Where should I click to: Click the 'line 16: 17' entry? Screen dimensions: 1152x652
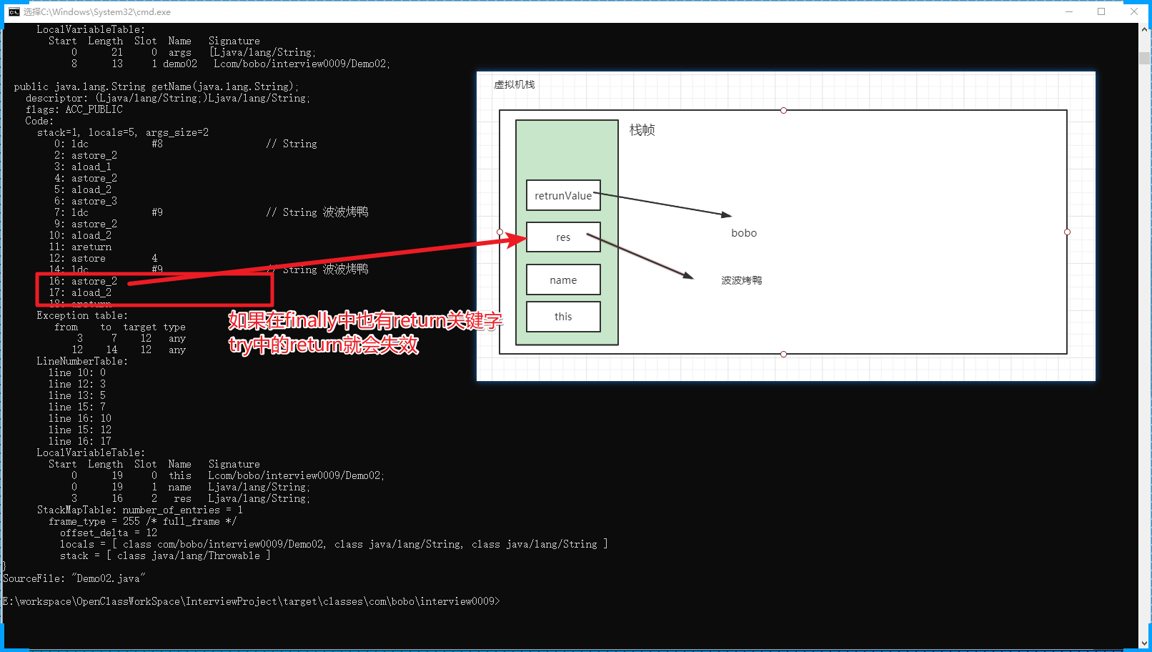[x=80, y=441]
